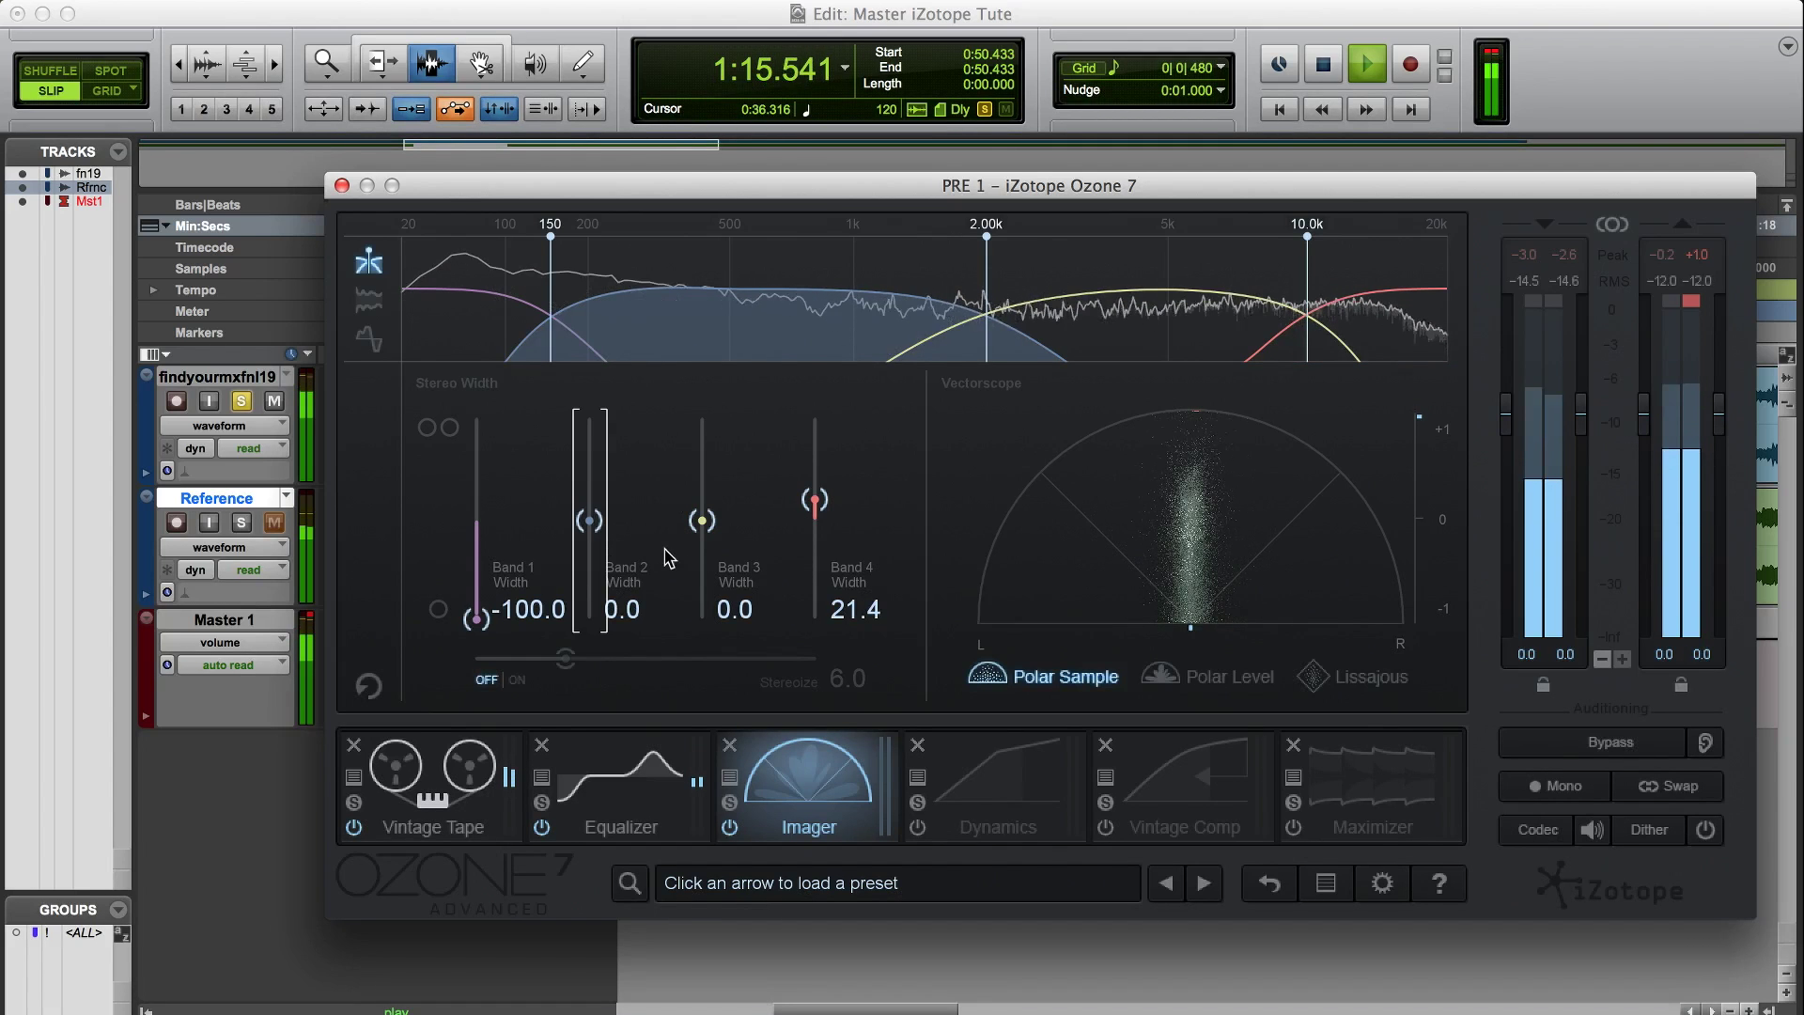Open Master 1 volume view dropdown
This screenshot has height=1015, width=1804.
tap(225, 643)
